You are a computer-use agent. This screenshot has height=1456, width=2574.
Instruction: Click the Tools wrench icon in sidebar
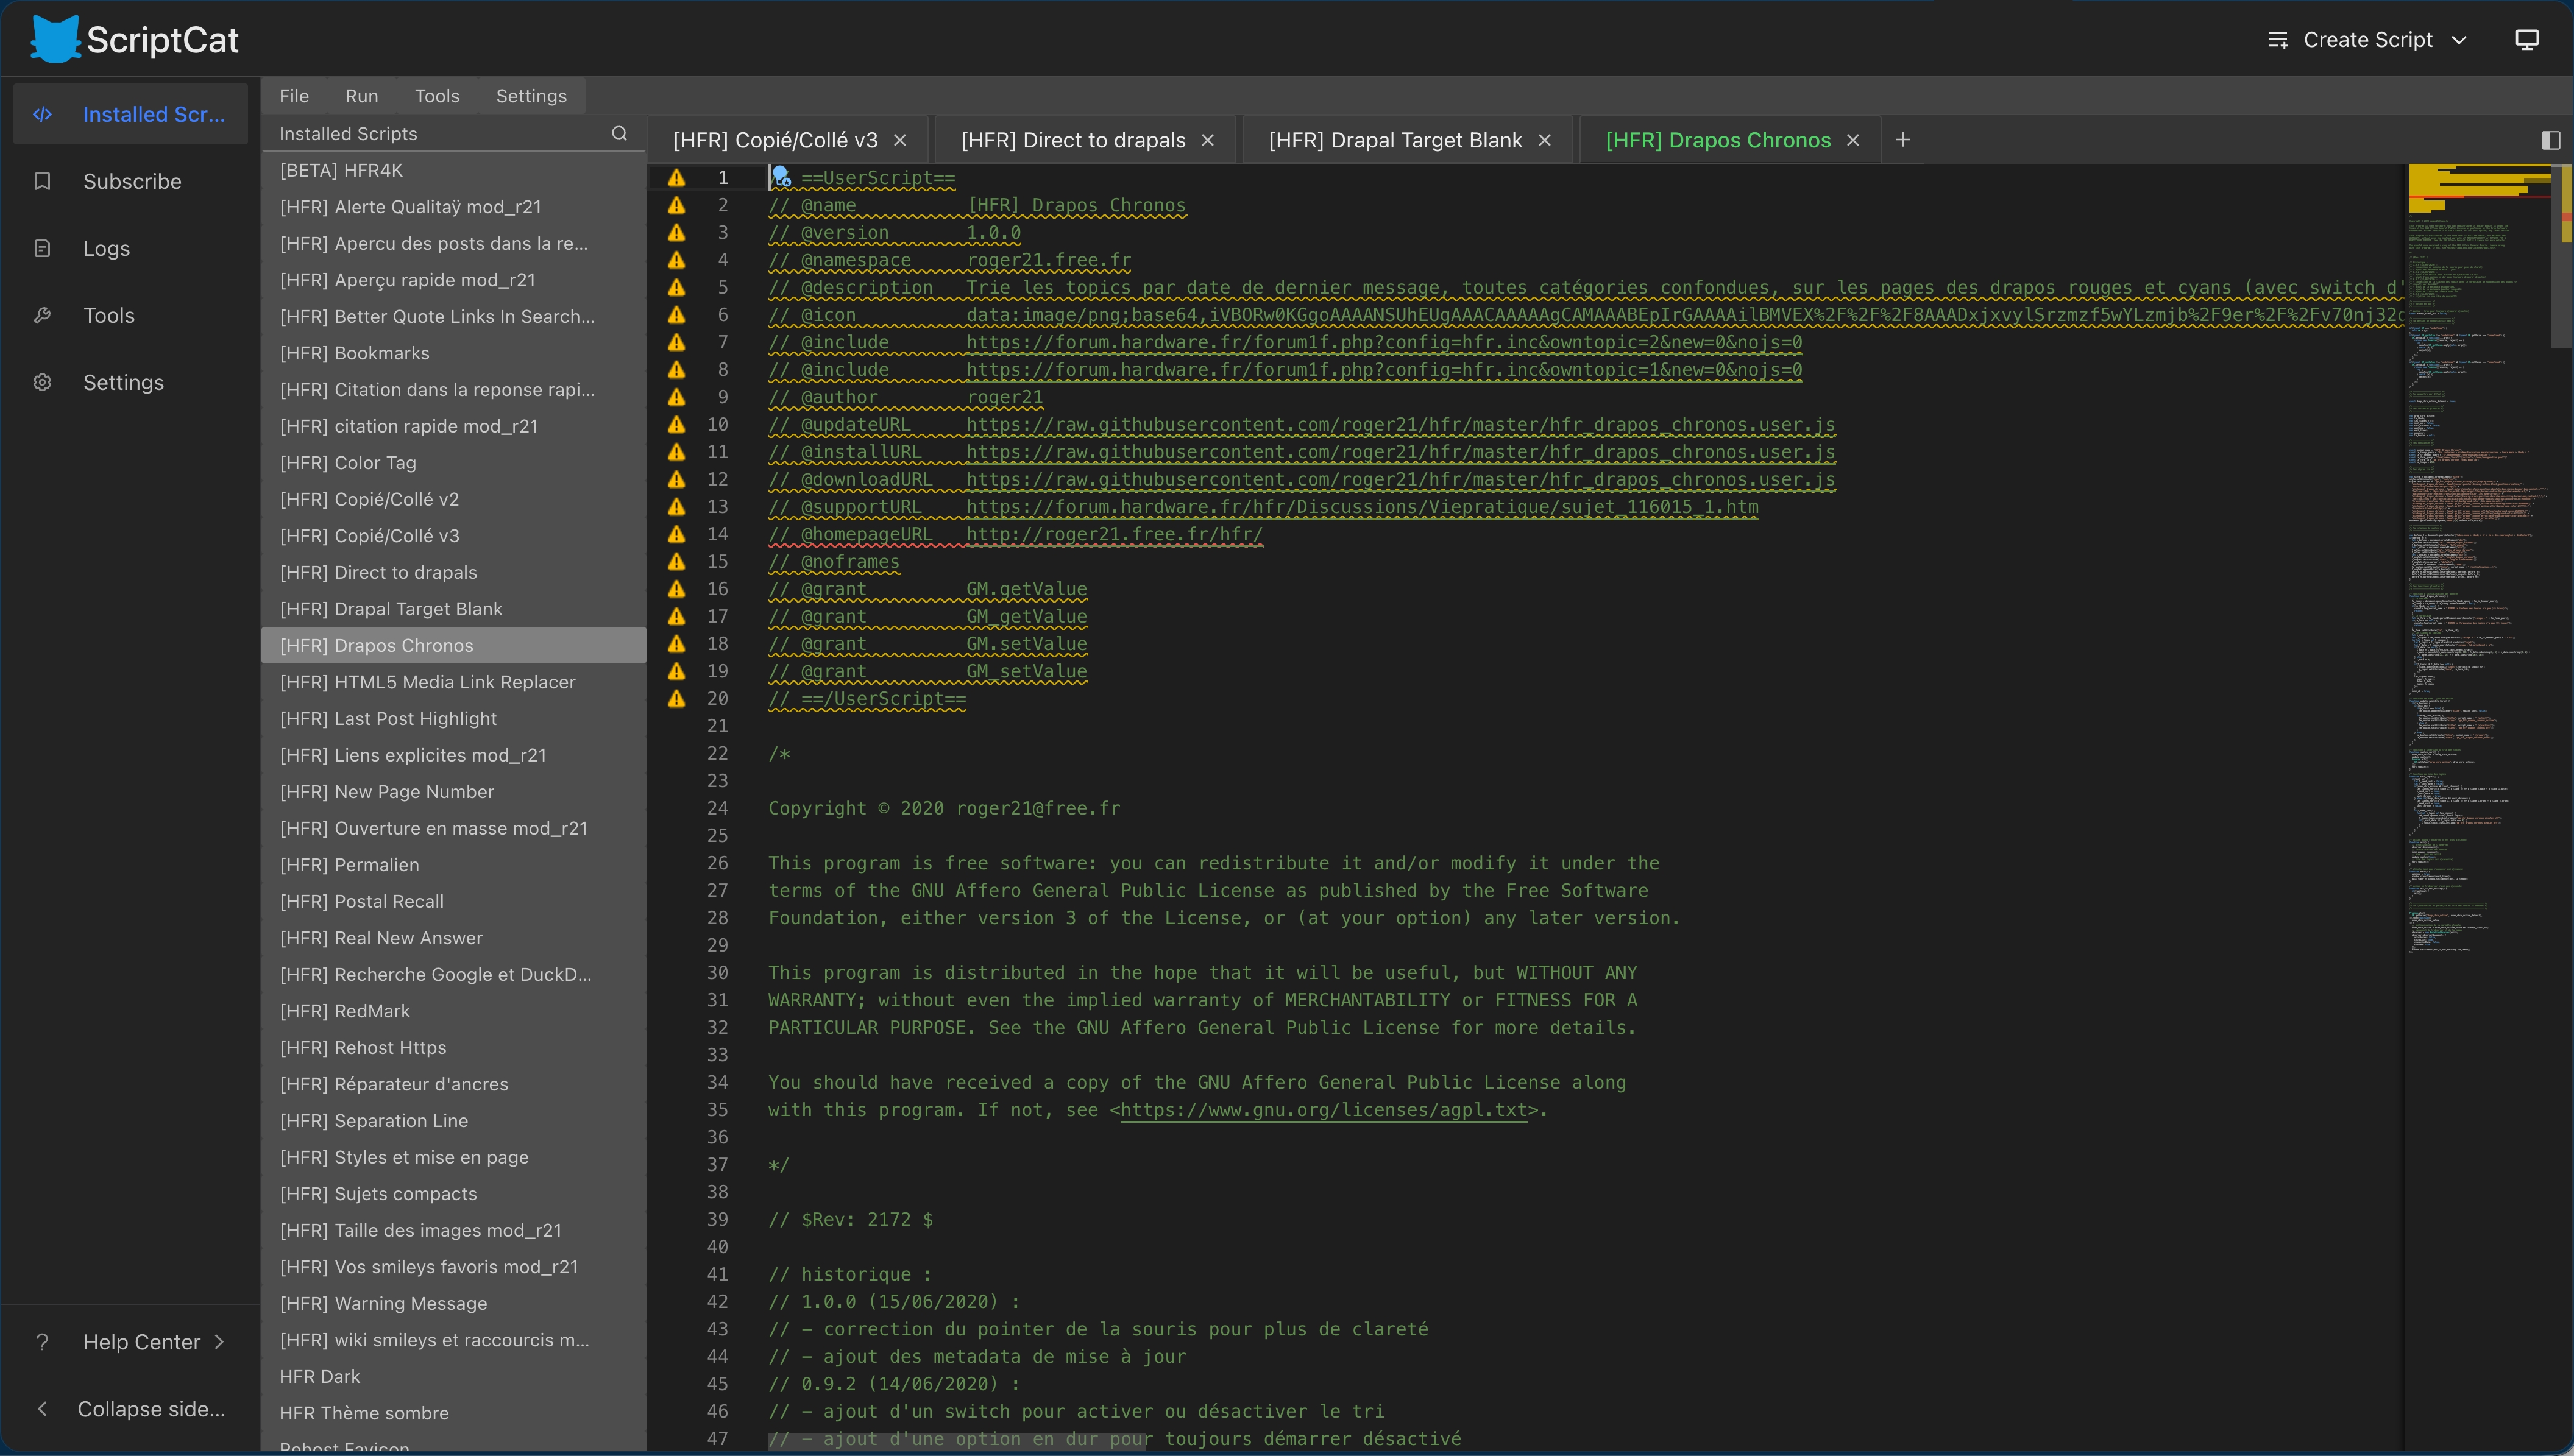[42, 315]
